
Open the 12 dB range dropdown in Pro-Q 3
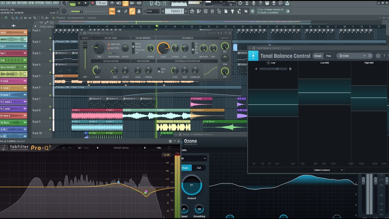pos(166,155)
